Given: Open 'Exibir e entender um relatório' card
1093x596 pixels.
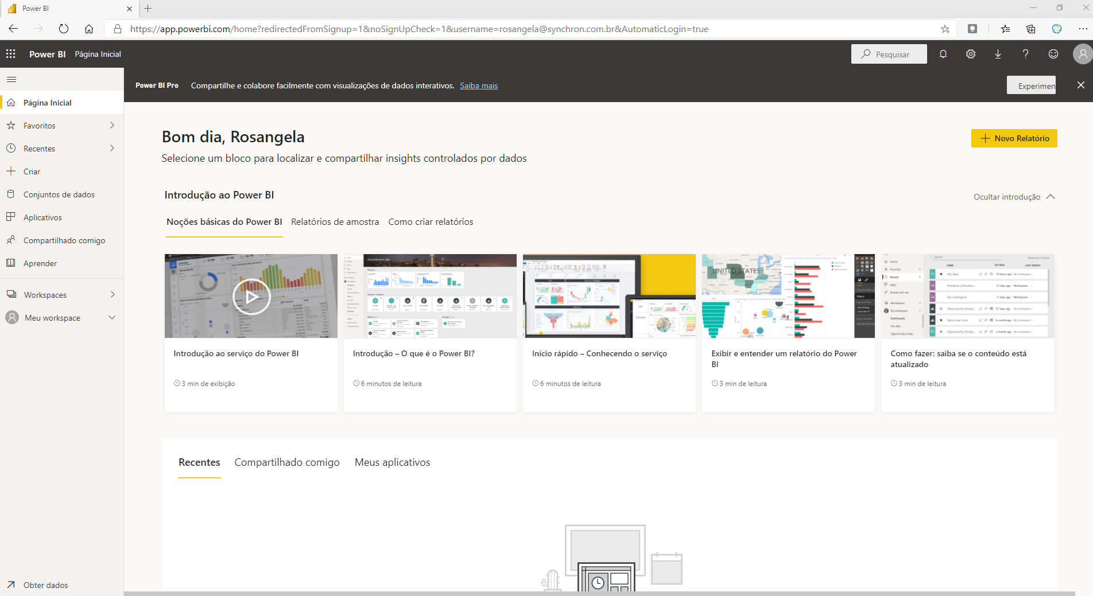Looking at the screenshot, I should point(788,333).
